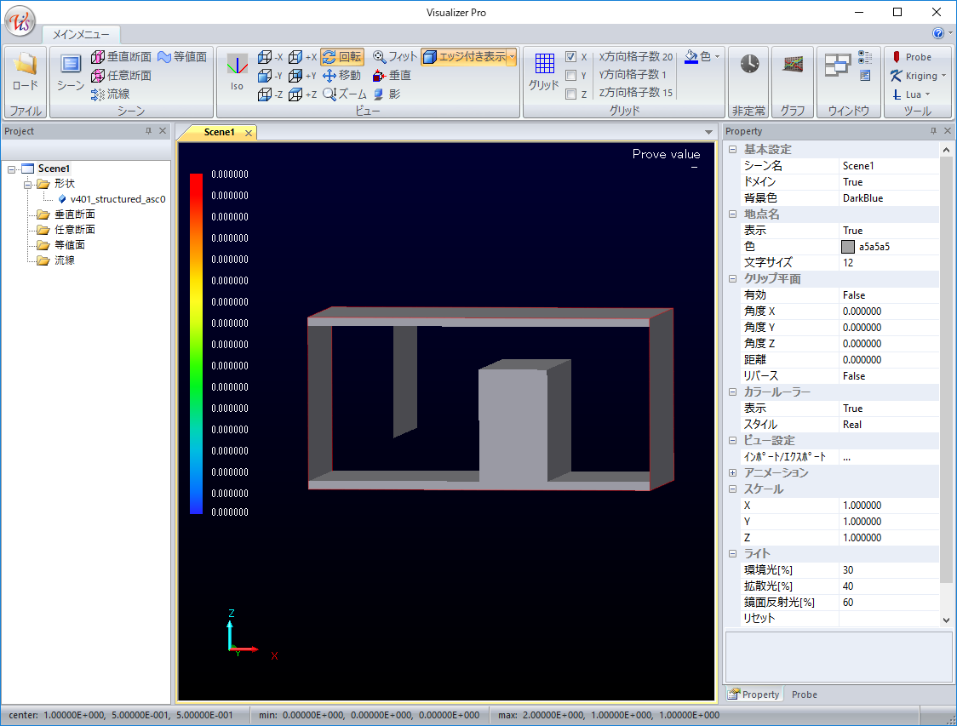Image resolution: width=957 pixels, height=726 pixels.
Task: Click the 回転 (rotate) tool
Action: tap(341, 57)
